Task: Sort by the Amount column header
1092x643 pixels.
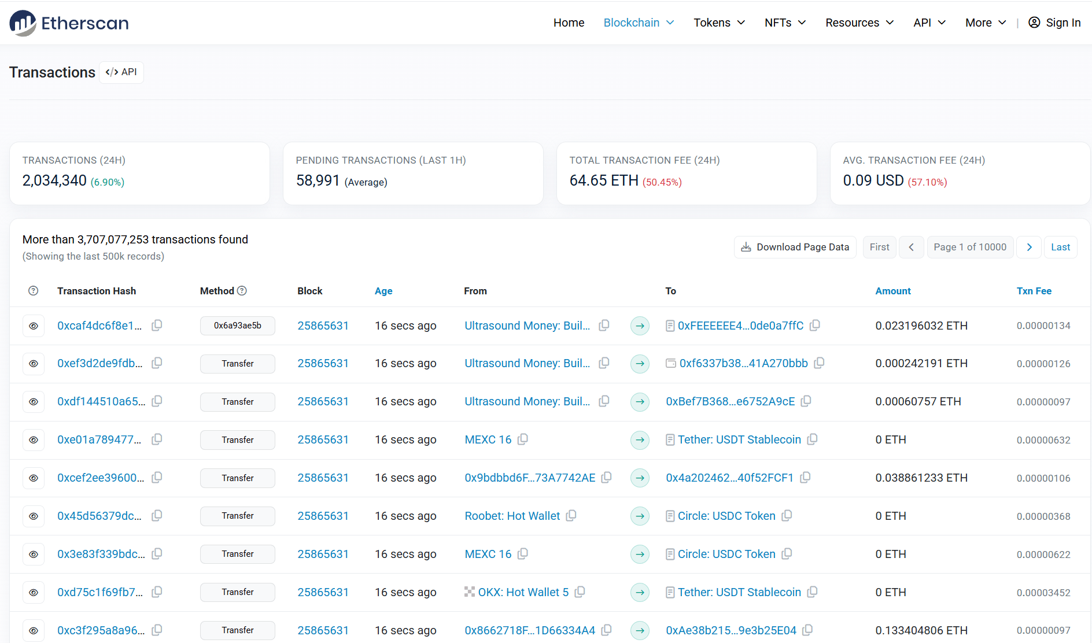Action: point(893,291)
